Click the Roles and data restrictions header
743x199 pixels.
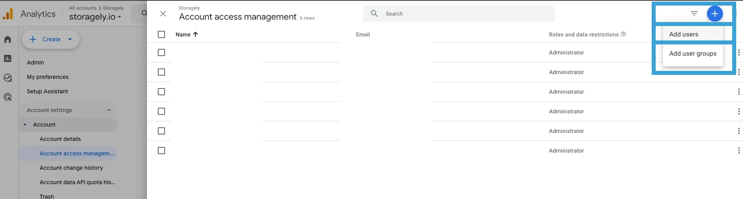coord(584,34)
